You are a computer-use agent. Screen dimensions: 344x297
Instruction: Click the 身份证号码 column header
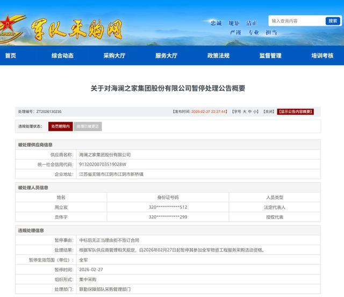click(x=168, y=197)
